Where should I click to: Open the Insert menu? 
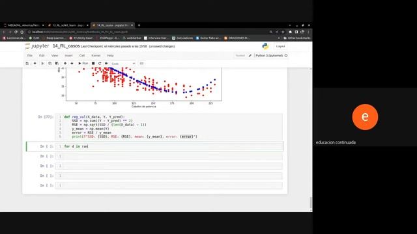68,55
